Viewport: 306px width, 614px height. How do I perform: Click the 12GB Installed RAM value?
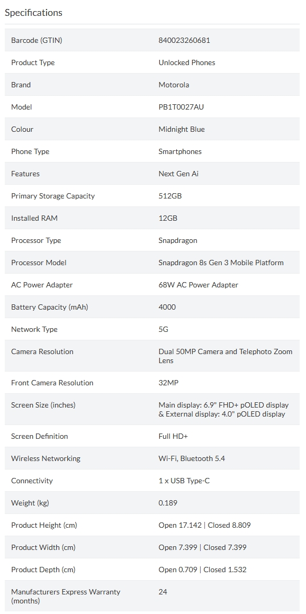pos(168,218)
